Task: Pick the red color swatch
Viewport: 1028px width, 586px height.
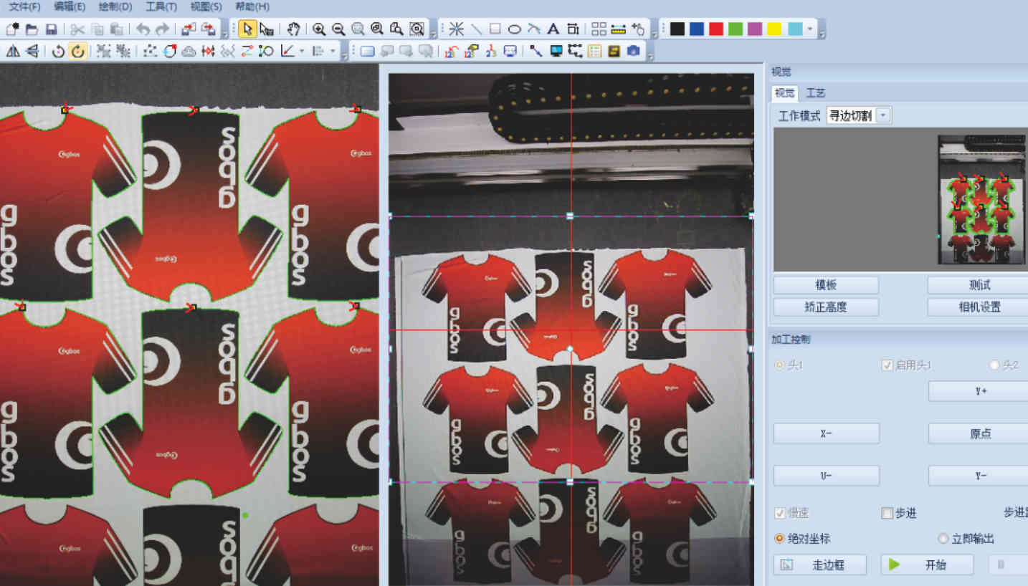Action: tap(715, 29)
